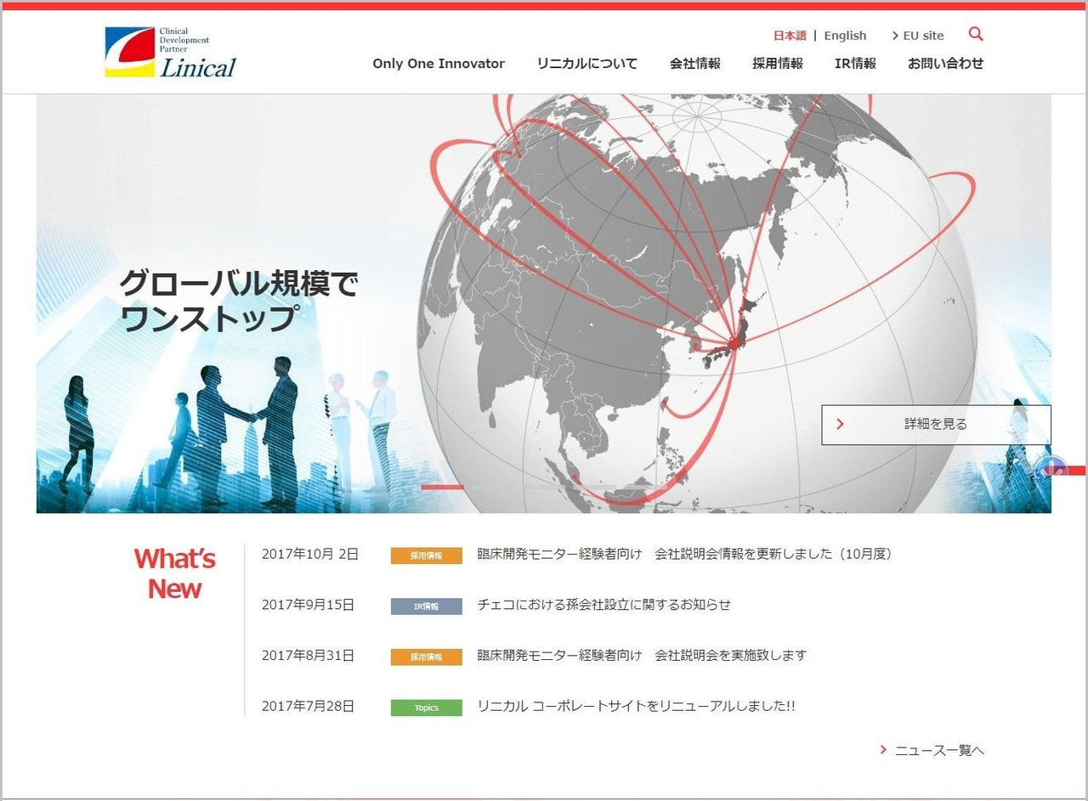Expand the IR情報 navigation menu
Screen dimensions: 1088x801
point(854,64)
